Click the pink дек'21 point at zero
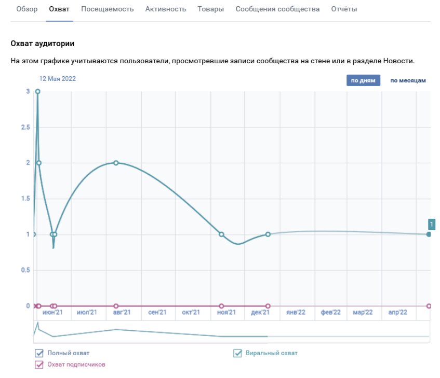This screenshot has width=440, height=378. 268,306
